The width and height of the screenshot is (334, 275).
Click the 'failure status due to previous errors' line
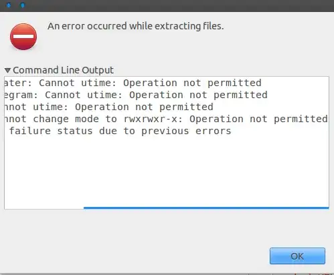(x=120, y=131)
